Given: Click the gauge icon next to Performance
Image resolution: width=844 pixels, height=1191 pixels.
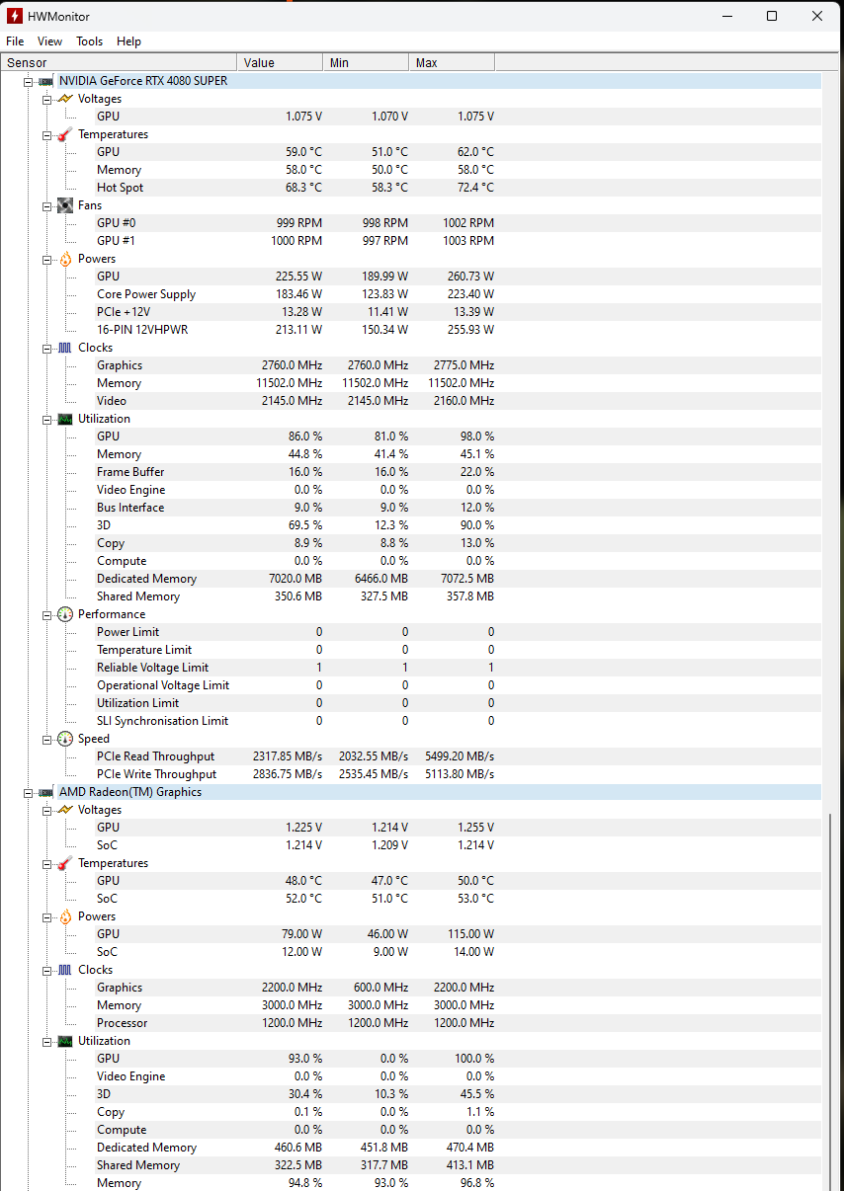Looking at the screenshot, I should pyautogui.click(x=65, y=614).
